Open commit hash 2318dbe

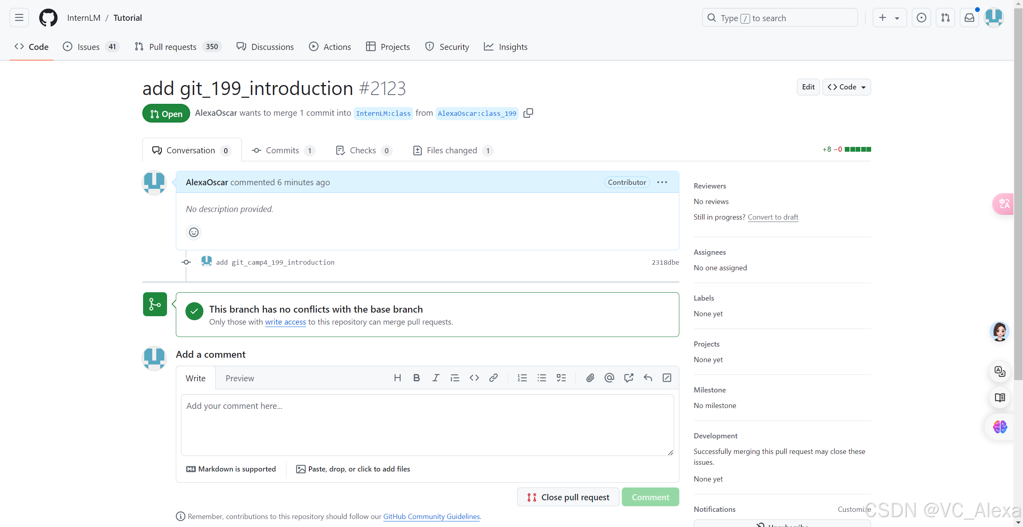[x=665, y=262]
